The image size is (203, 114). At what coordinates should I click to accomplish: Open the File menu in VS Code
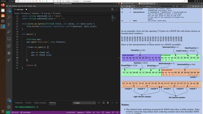[x=7, y=6]
